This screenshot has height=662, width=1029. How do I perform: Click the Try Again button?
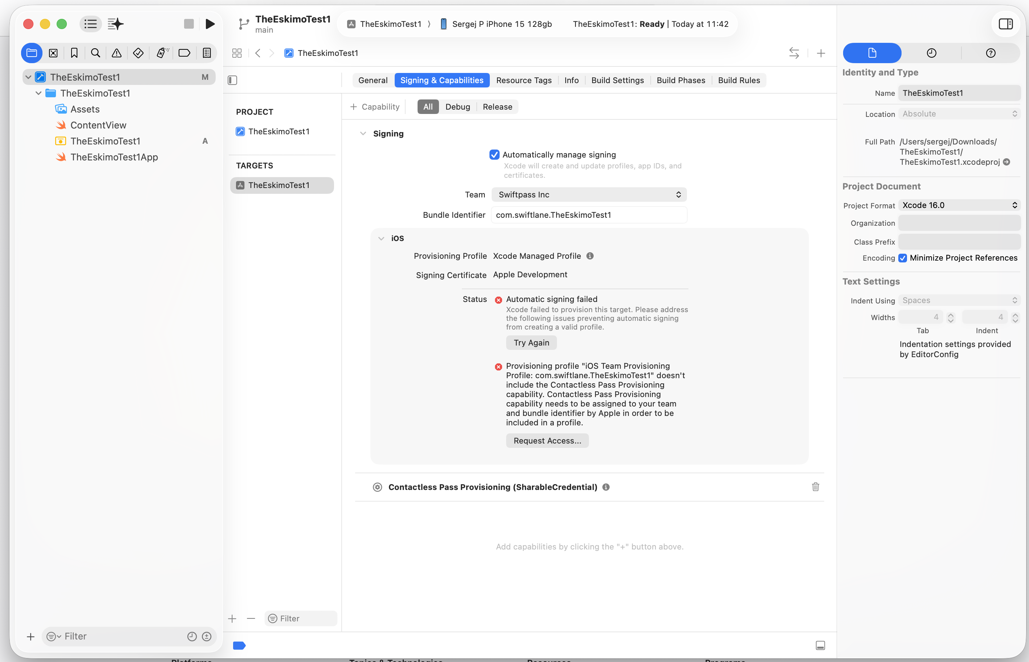[x=531, y=343]
